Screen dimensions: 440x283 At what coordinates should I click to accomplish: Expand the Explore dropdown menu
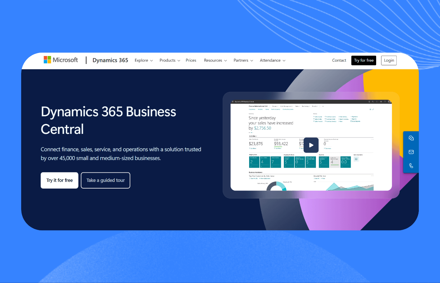[x=144, y=60]
